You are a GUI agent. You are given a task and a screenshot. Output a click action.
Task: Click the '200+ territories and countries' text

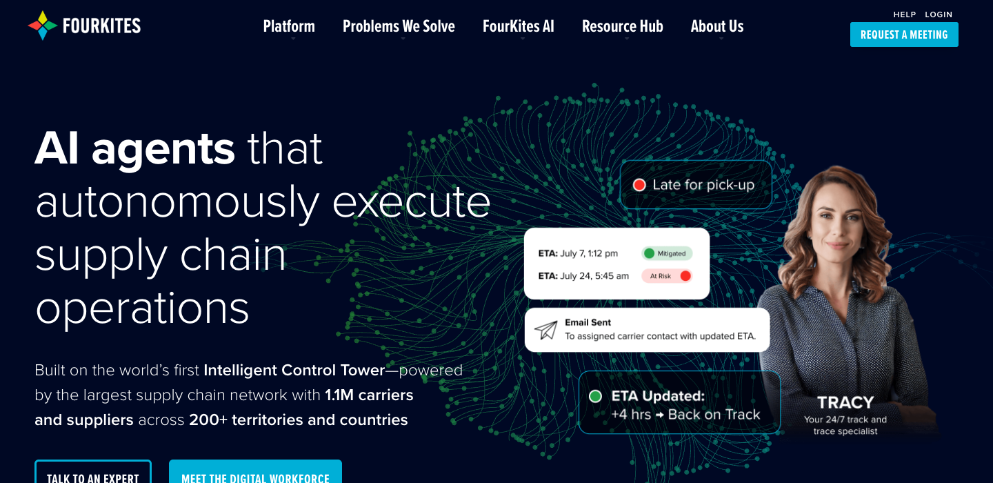pos(299,420)
